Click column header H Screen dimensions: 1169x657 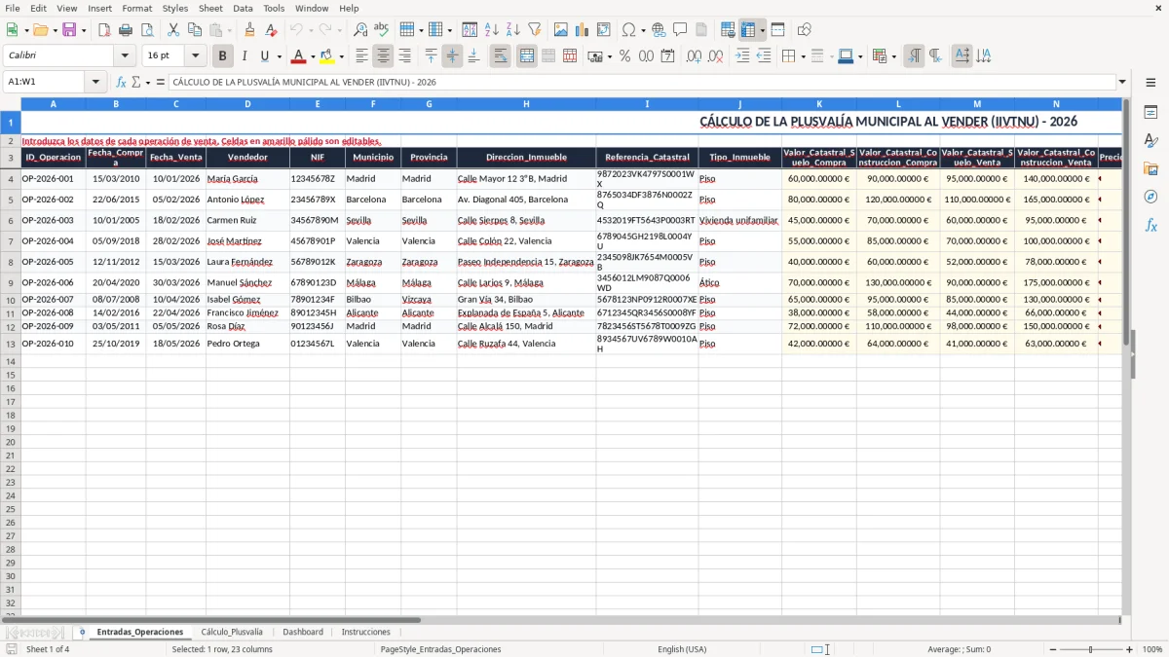pos(526,103)
